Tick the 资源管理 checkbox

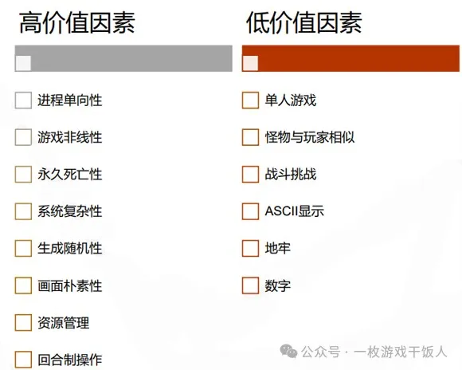(x=23, y=322)
